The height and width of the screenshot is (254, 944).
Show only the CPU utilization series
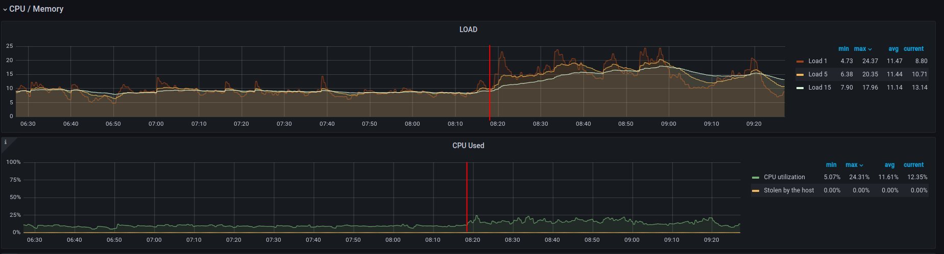coord(784,177)
